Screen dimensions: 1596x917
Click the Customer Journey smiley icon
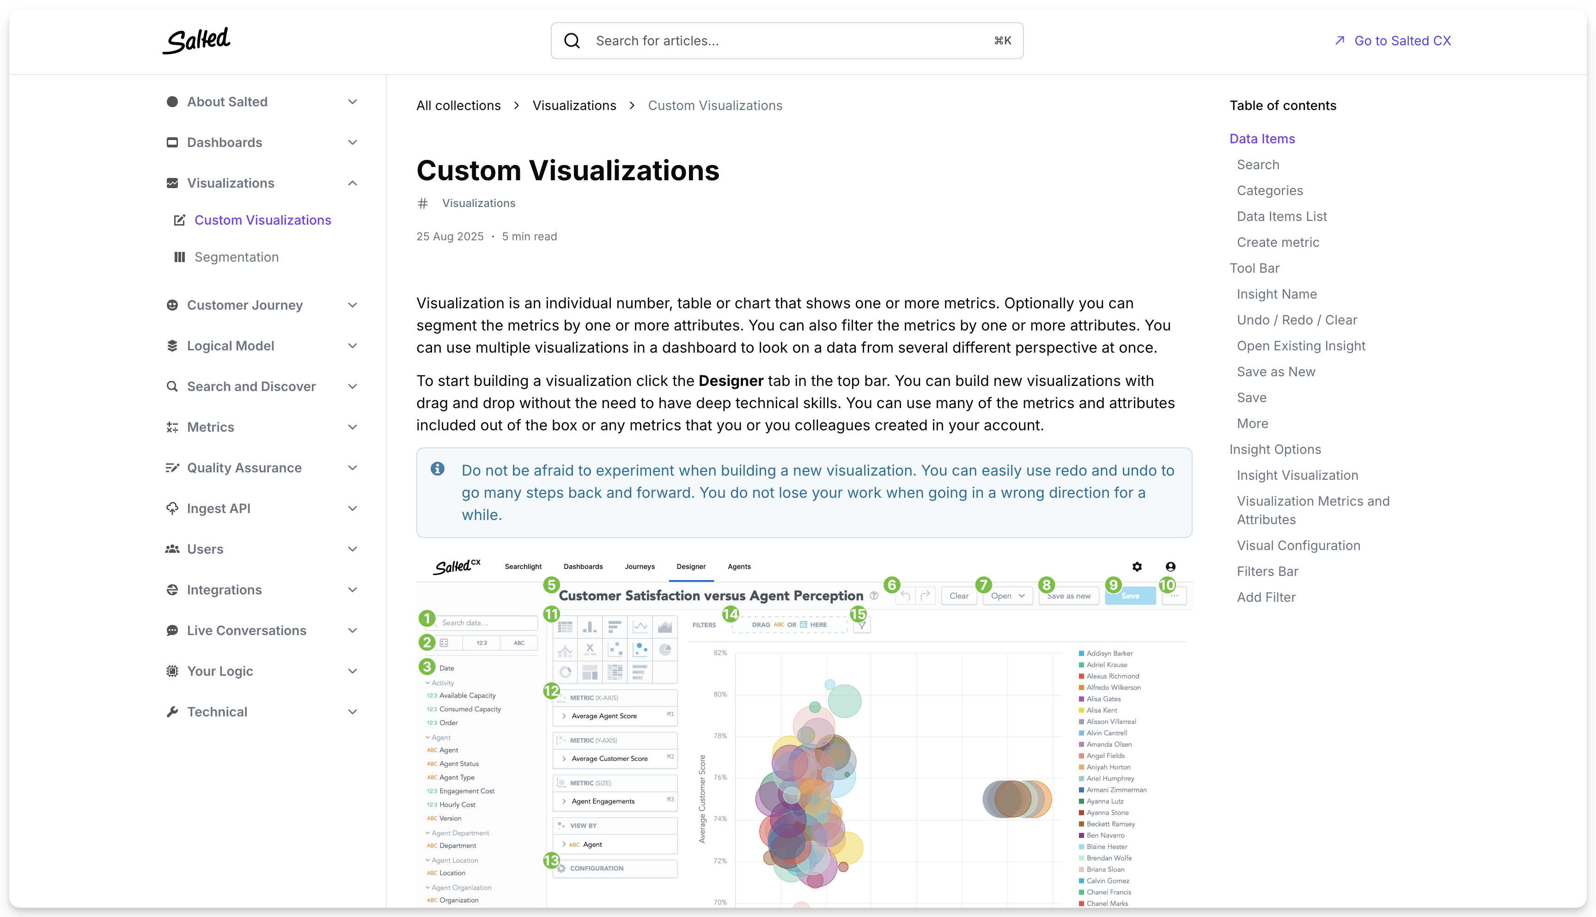(x=172, y=305)
